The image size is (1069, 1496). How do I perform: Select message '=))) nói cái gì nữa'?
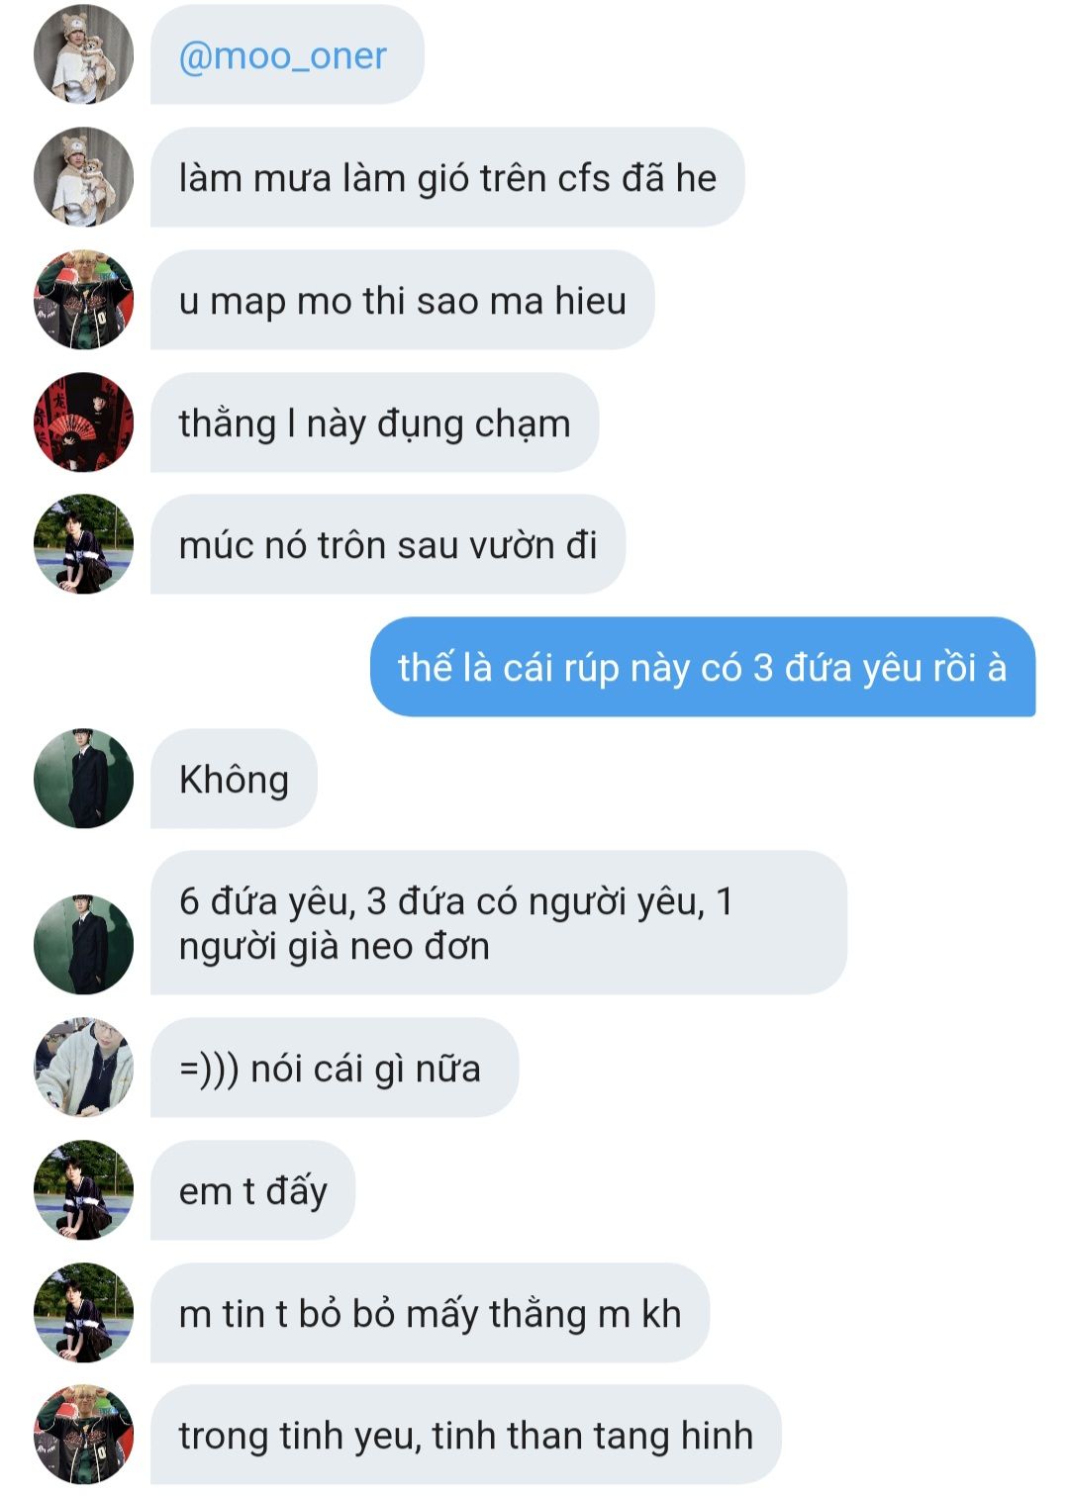[335, 1068]
